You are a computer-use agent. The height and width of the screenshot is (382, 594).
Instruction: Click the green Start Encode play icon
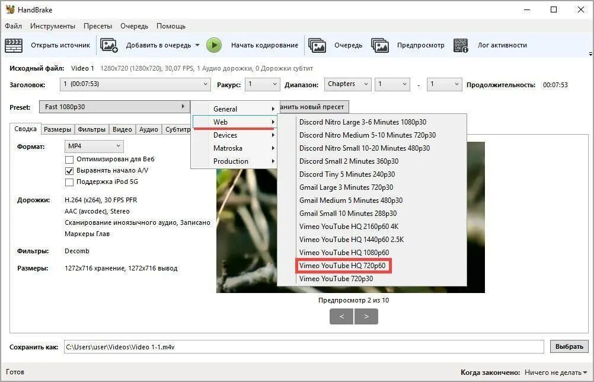point(214,45)
